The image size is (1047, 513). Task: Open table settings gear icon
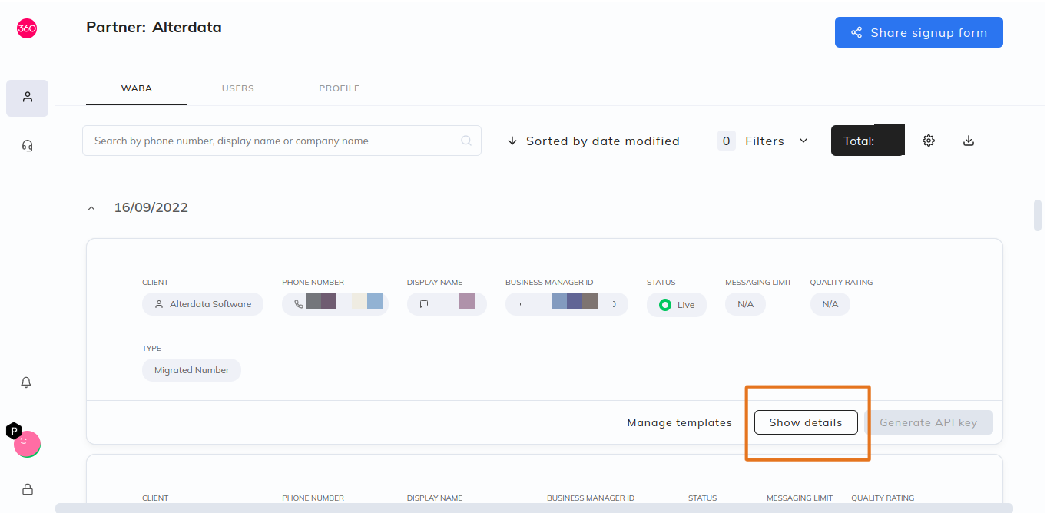pos(929,141)
